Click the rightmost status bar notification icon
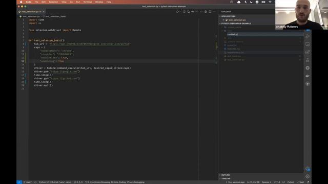Image resolution: width=328 pixels, height=184 pixels. (x=308, y=182)
